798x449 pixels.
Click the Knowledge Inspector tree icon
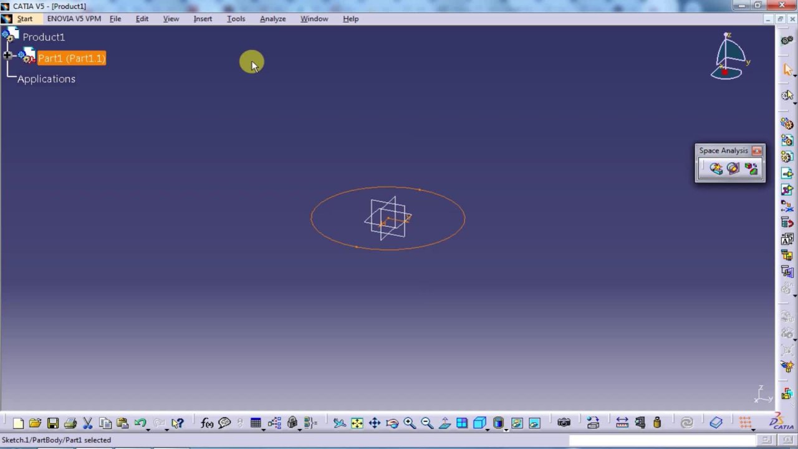pos(275,423)
